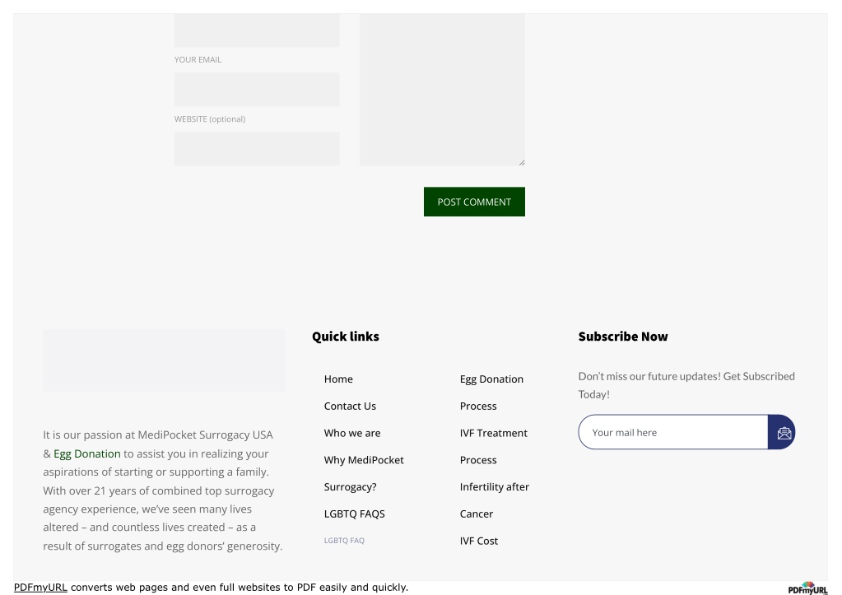Viewport: 842px width, 595px height.
Task: Open the small LGBTQ FAQ link
Action: (344, 541)
